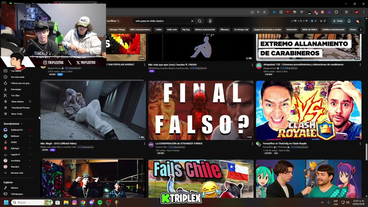Open options menu for Mix: más que ayer
The width and height of the screenshot is (368, 207).
click(252, 65)
